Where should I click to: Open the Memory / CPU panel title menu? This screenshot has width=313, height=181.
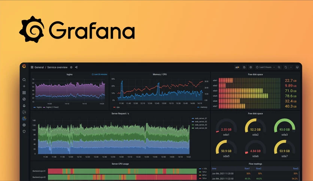pyautogui.click(x=160, y=74)
